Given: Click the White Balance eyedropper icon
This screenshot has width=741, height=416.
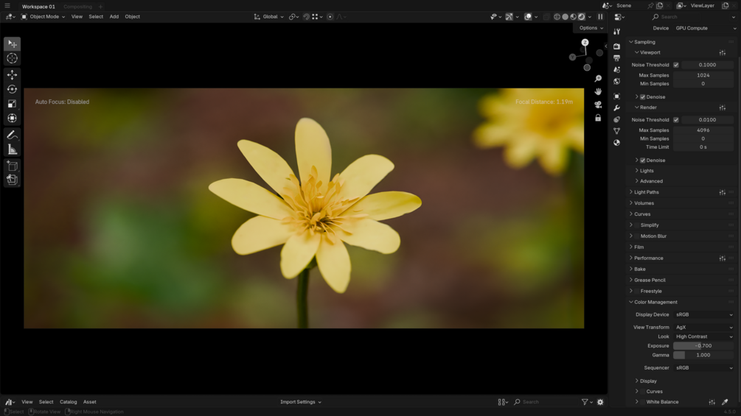Looking at the screenshot, I should (x=725, y=402).
